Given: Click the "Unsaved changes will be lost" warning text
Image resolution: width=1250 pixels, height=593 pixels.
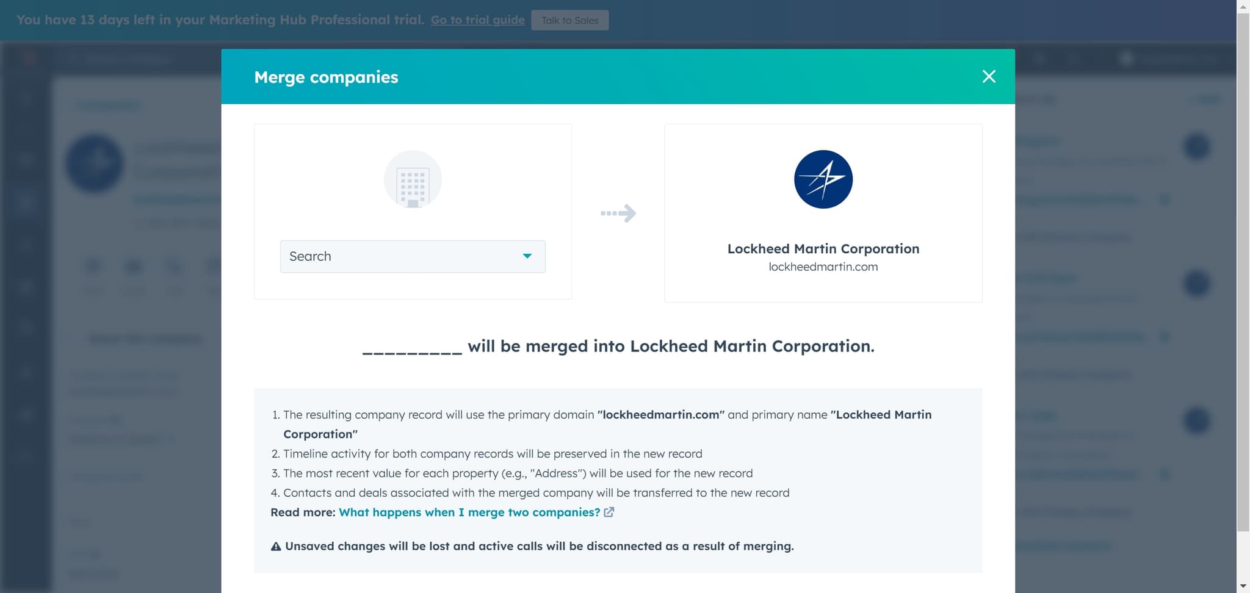Looking at the screenshot, I should click(539, 547).
